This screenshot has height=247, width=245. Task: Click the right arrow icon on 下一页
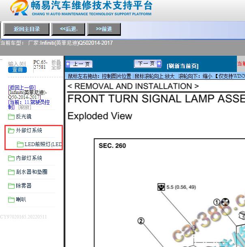click(x=159, y=63)
